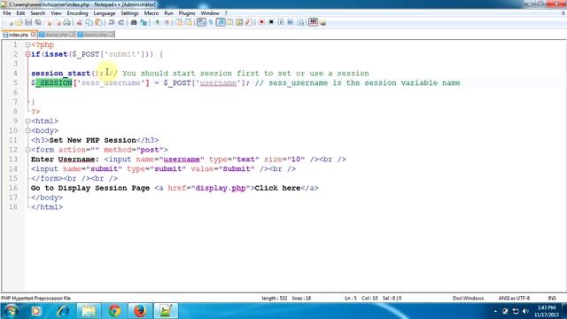Close the index.php tab with its X
This screenshot has width=567, height=319.
click(x=34, y=35)
